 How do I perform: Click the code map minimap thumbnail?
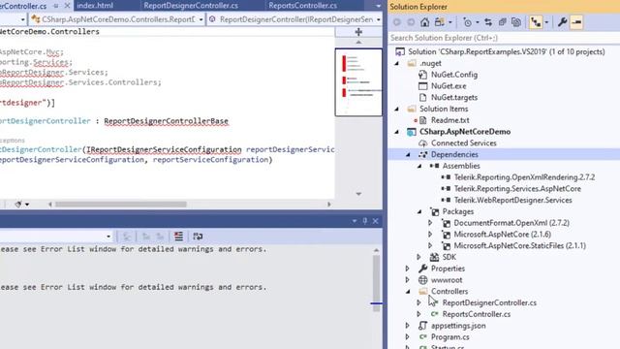(358, 81)
